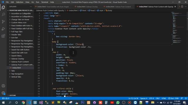The image size is (188, 105).
Task: Open Google Chrome from taskbar
Action: pyautogui.click(x=23, y=102)
